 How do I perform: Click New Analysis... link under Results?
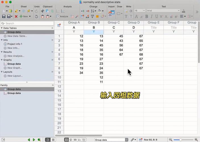16,56
